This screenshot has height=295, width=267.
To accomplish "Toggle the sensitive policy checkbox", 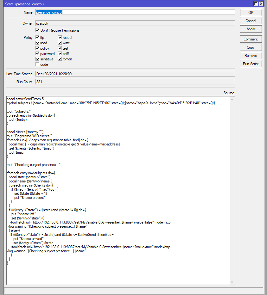I will pyautogui.click(x=37, y=59).
